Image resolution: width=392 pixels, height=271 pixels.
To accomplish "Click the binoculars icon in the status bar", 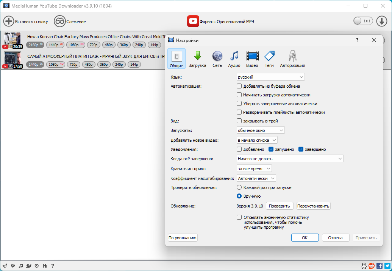I will point(45,266).
